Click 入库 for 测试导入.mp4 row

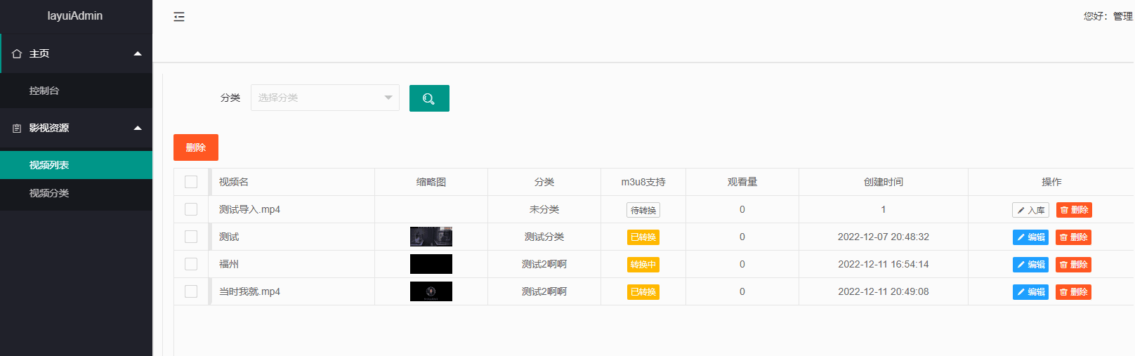tap(1030, 210)
